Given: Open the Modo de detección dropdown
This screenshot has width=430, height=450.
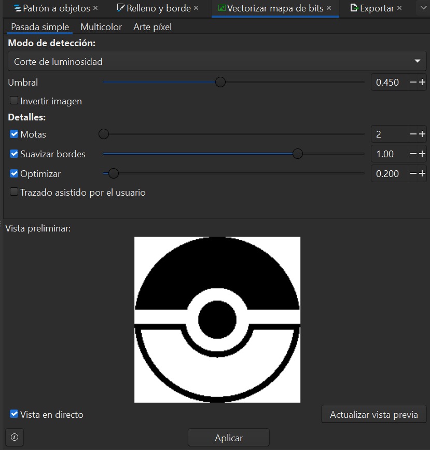Looking at the screenshot, I should [x=418, y=61].
